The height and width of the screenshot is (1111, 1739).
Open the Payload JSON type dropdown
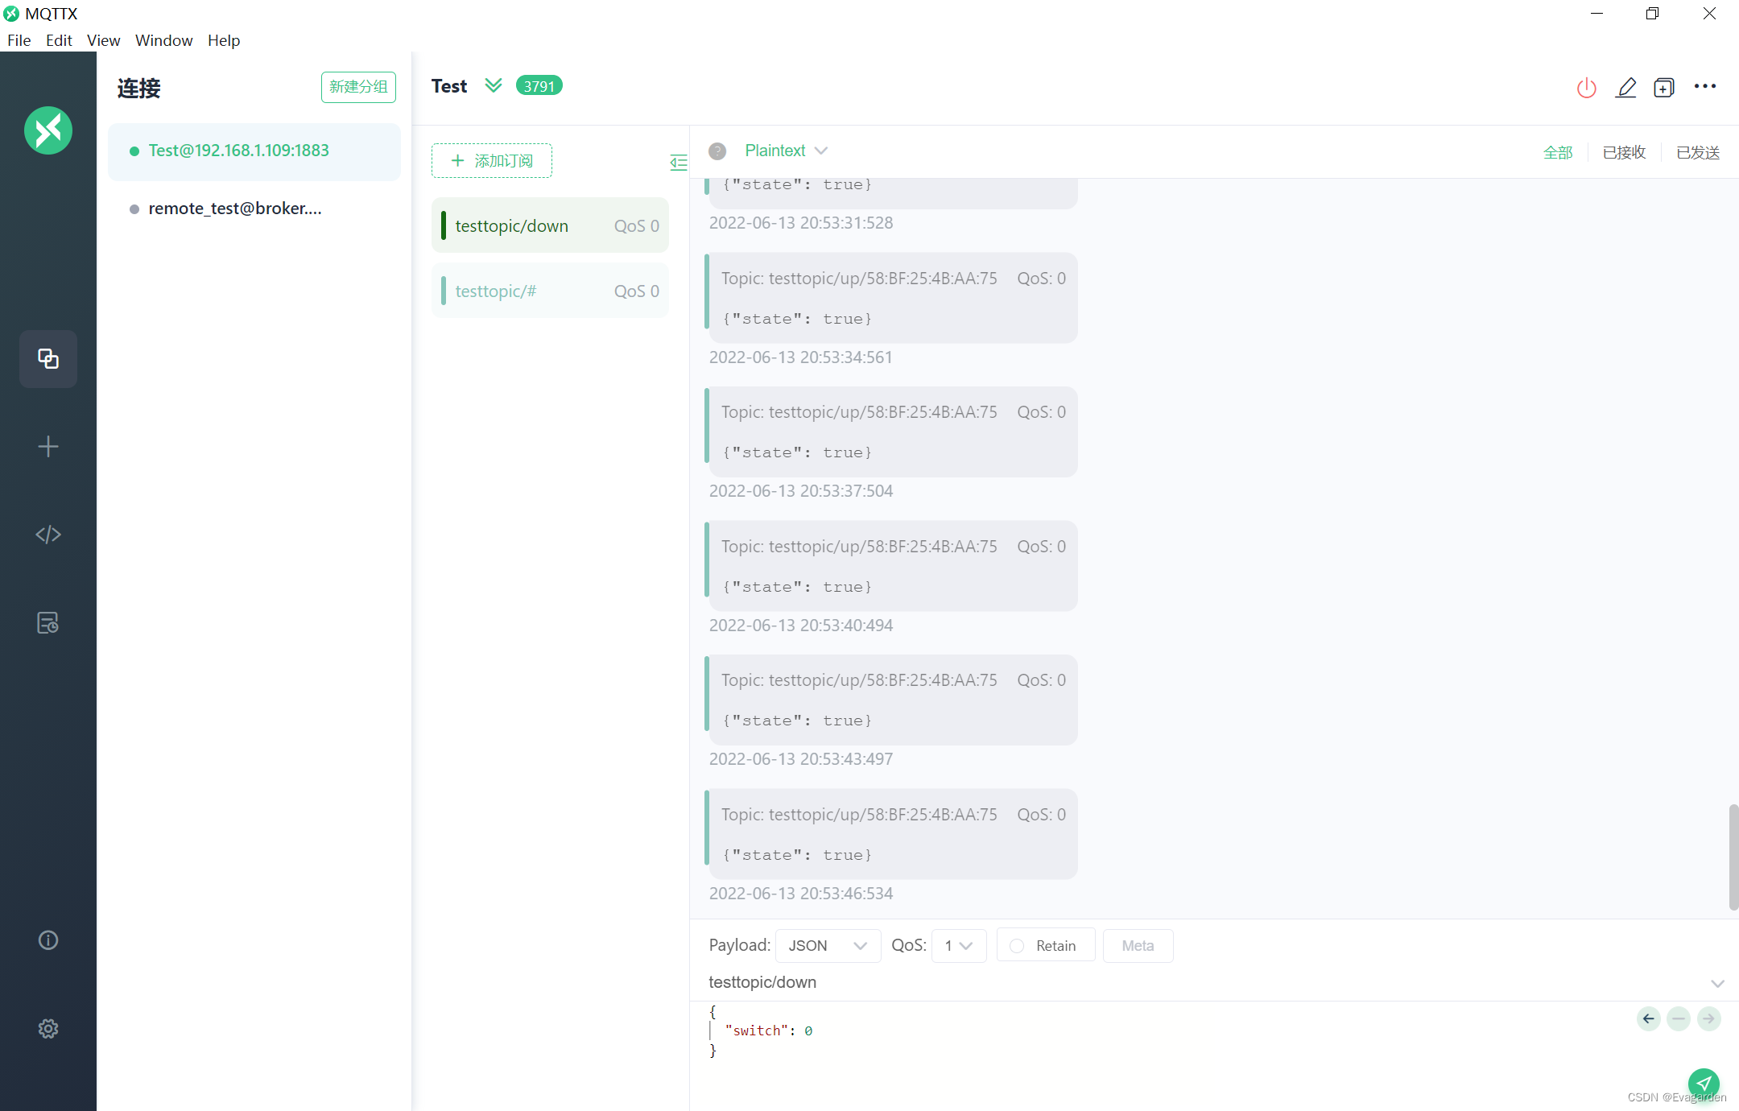pyautogui.click(x=827, y=946)
